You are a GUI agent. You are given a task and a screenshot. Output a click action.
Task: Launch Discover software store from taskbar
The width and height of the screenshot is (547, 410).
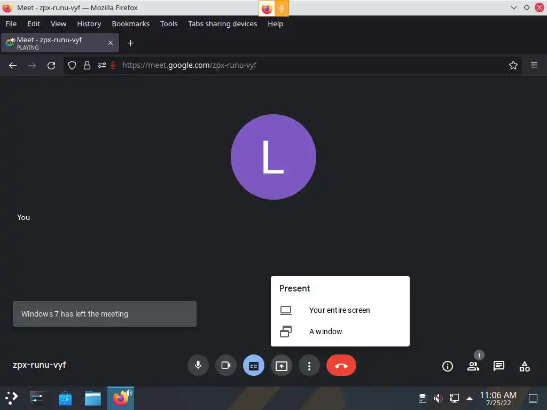[65, 398]
